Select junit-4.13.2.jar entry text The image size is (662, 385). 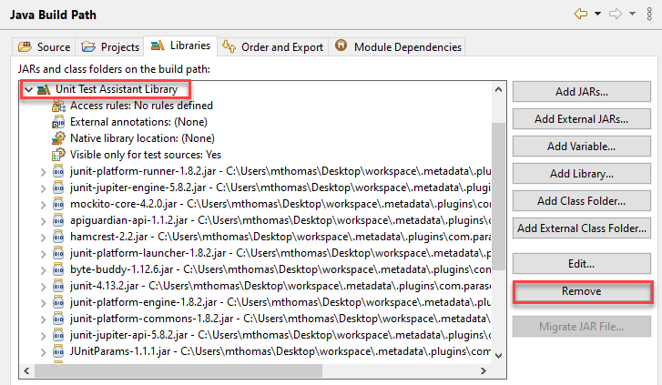coord(280,286)
